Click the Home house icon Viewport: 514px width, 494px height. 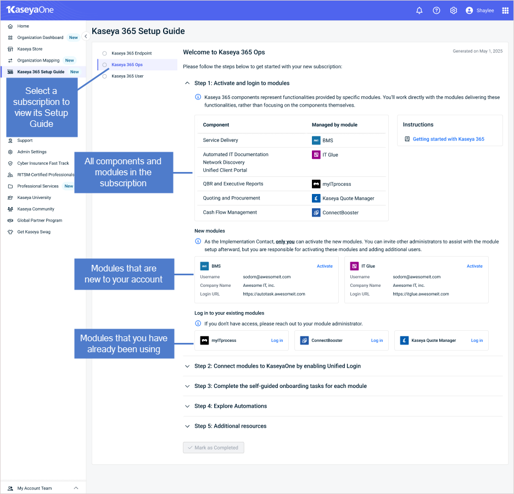(10, 26)
